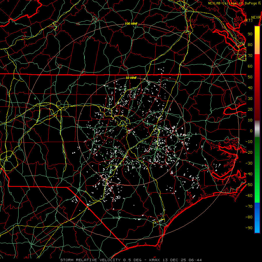Screen dimensions: 262x262
Task: Select the -70 value on the velocity scale
Action: 249,206
